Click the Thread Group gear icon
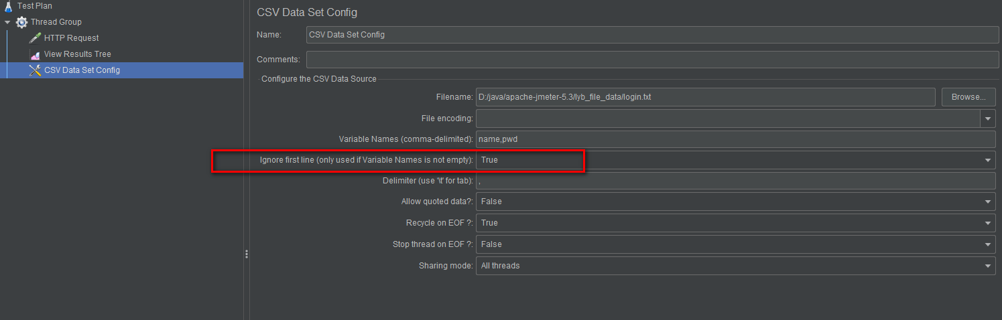The image size is (1002, 320). (x=22, y=22)
